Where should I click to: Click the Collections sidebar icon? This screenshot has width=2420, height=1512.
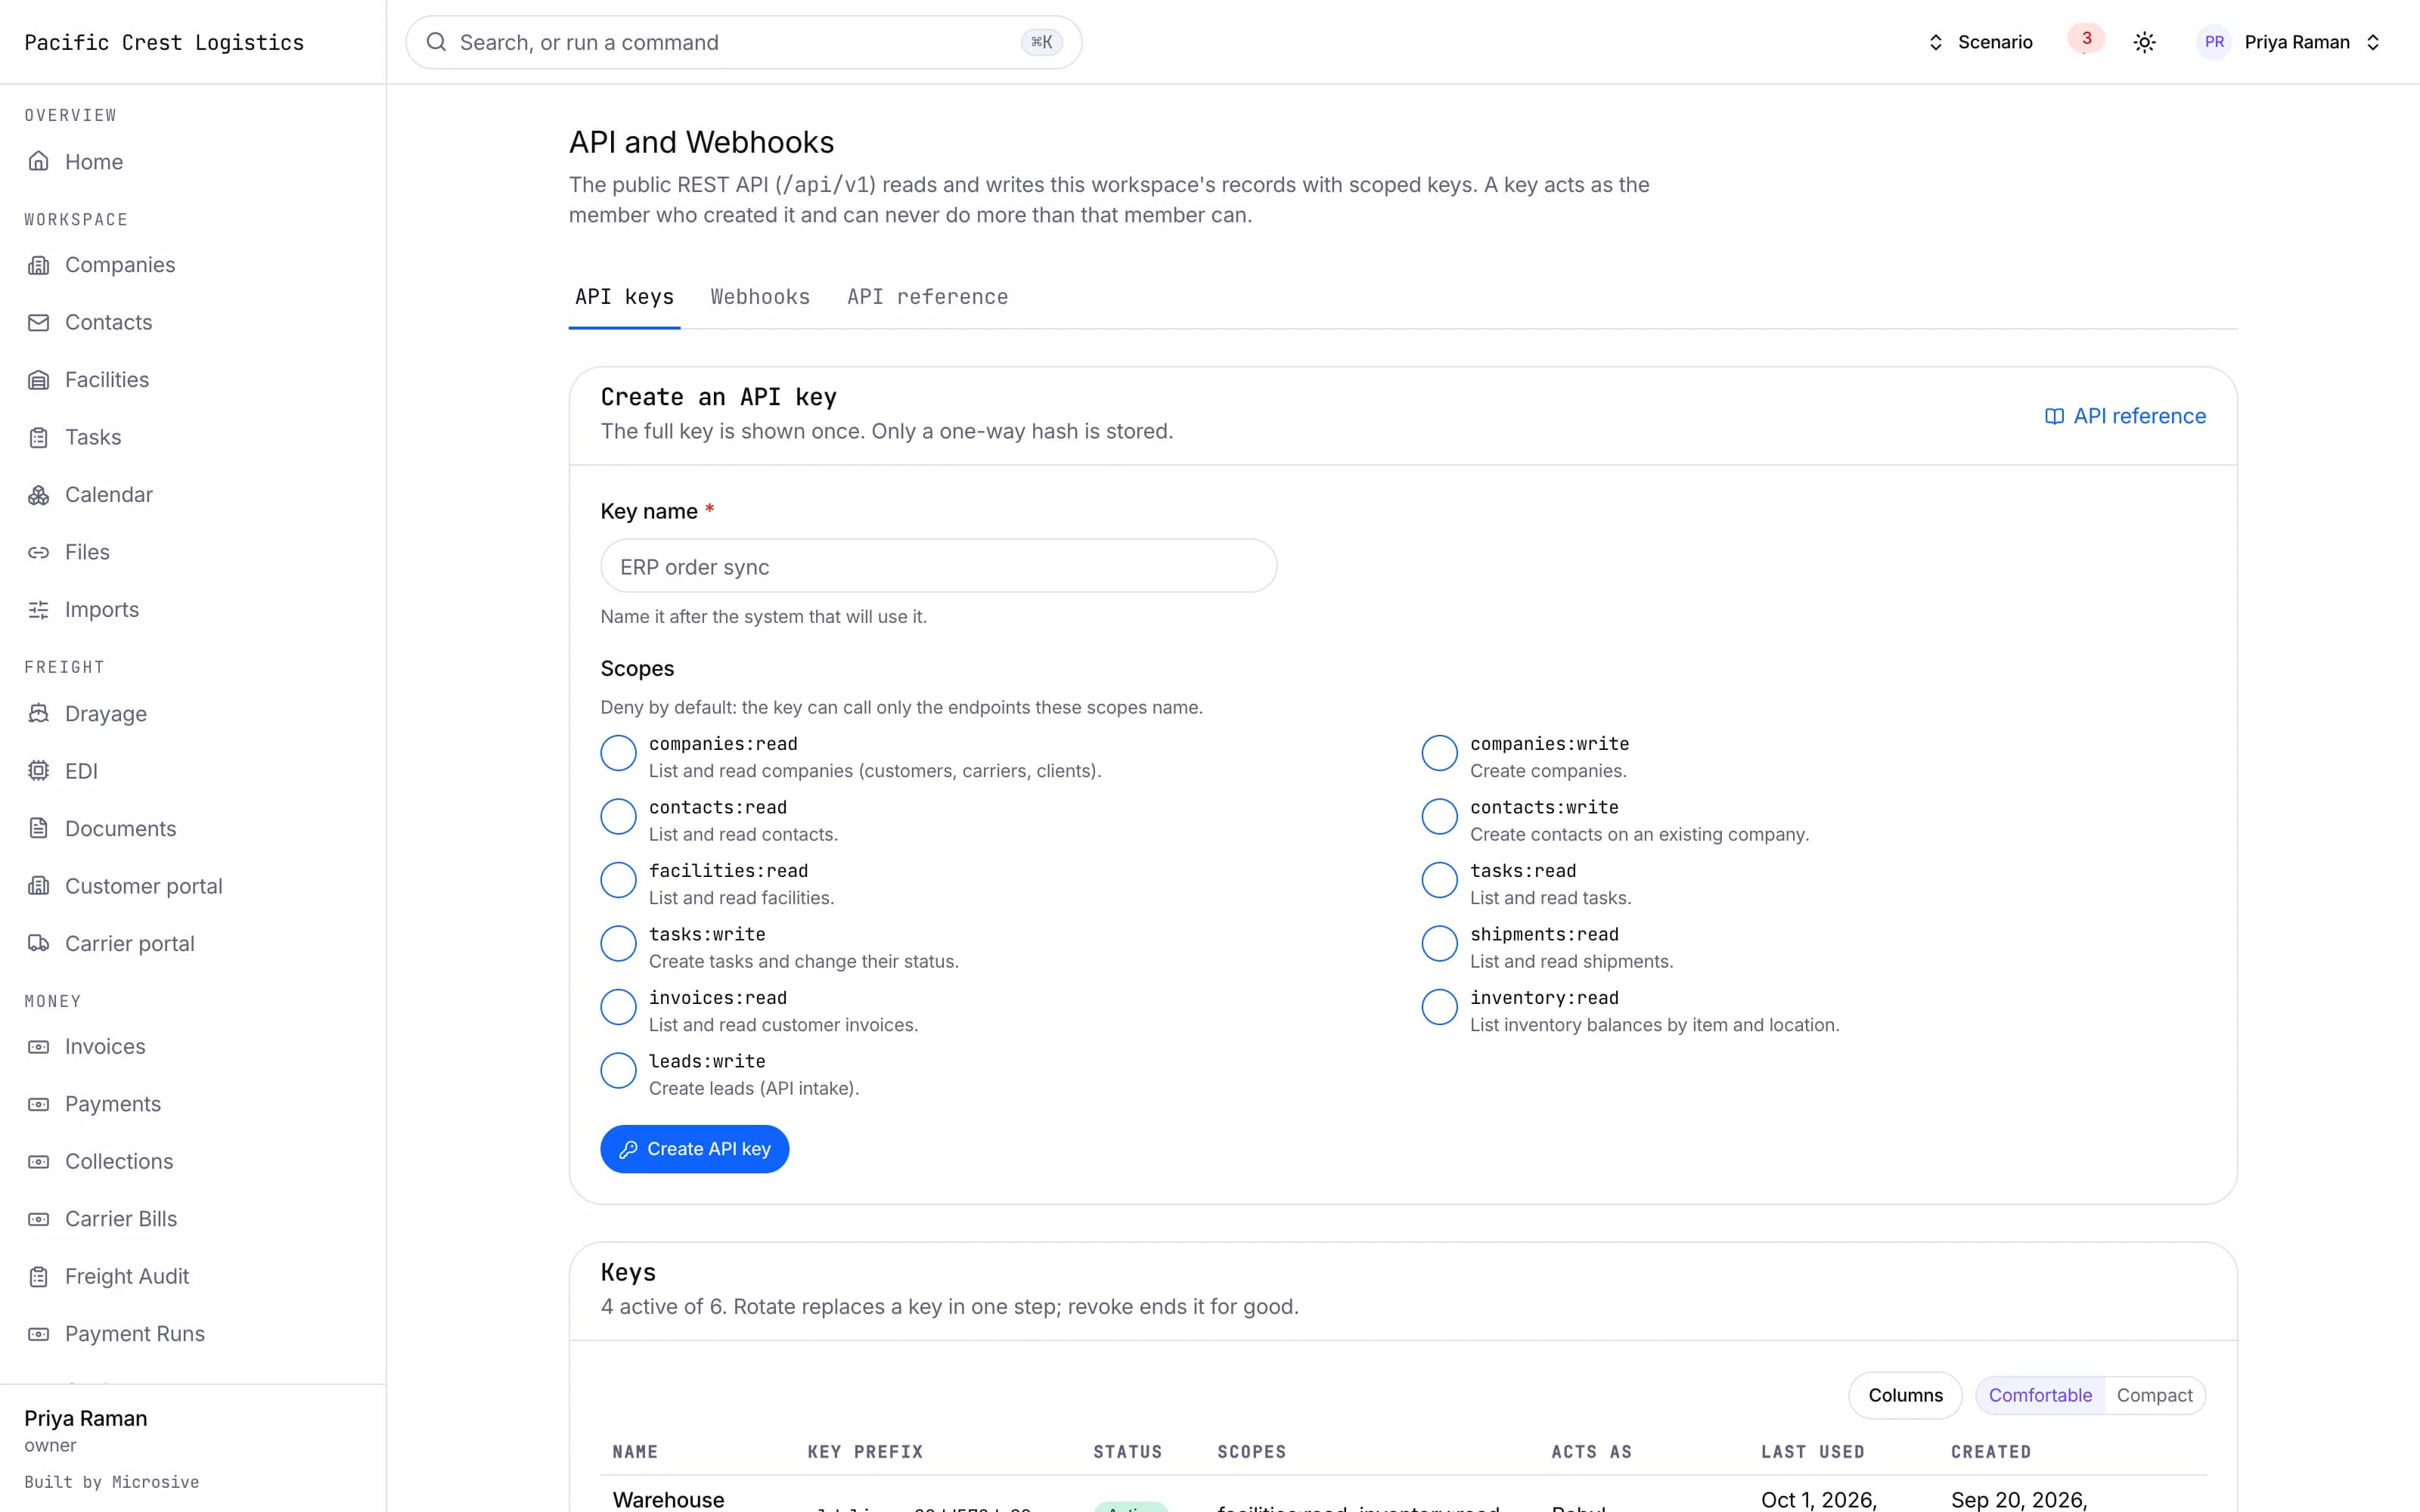click(x=38, y=1162)
